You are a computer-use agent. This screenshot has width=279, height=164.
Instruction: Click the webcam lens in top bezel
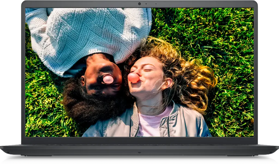pyautogui.click(x=139, y=4)
